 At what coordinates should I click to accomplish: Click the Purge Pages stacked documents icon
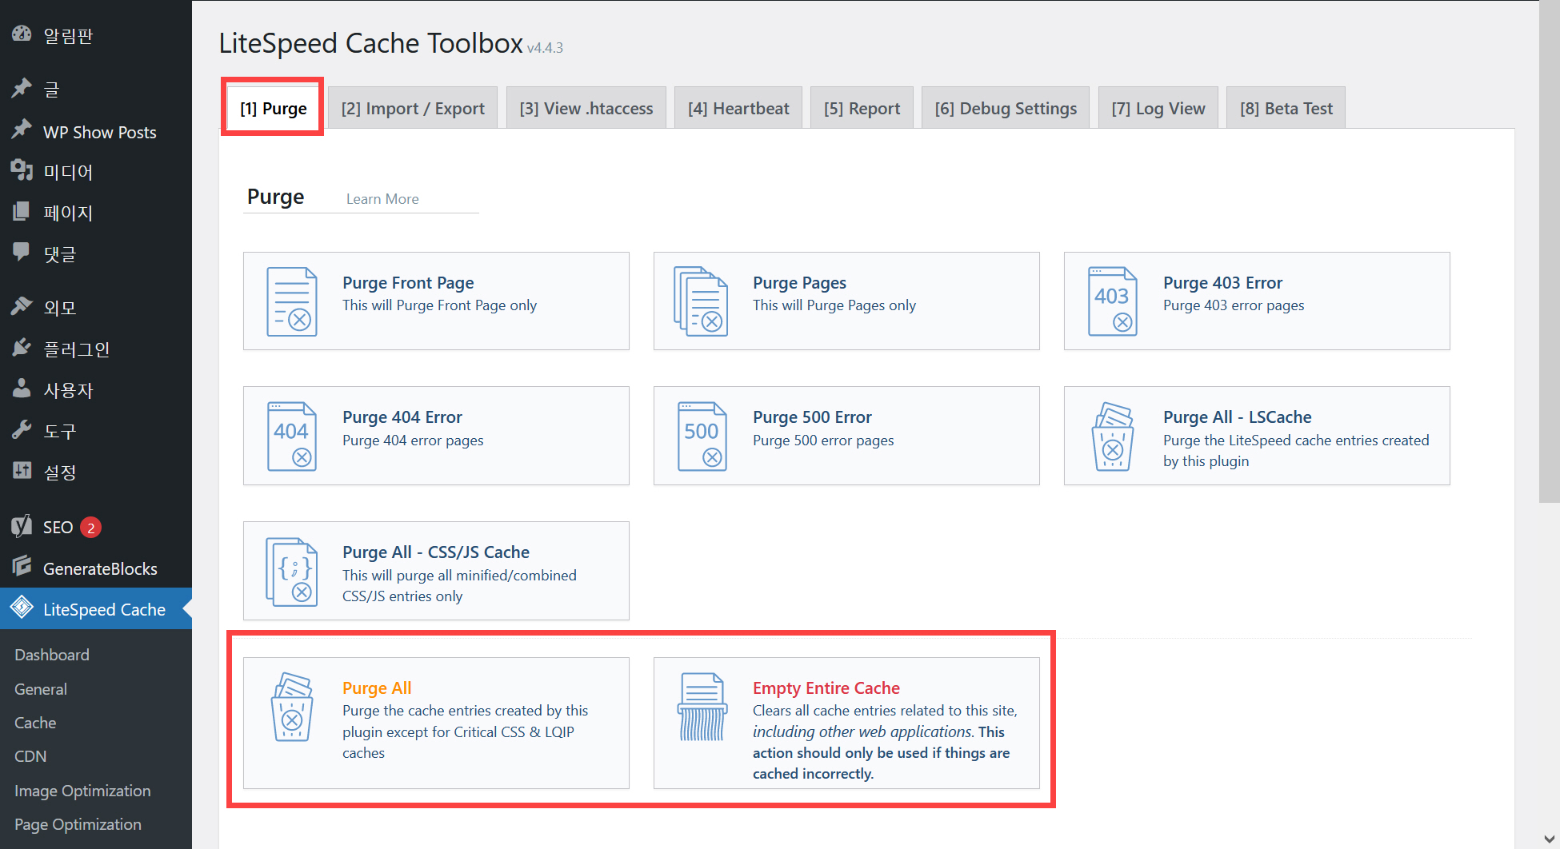[x=701, y=301]
